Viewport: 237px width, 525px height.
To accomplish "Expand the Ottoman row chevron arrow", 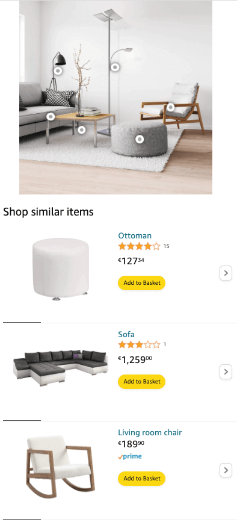I will coord(226,273).
